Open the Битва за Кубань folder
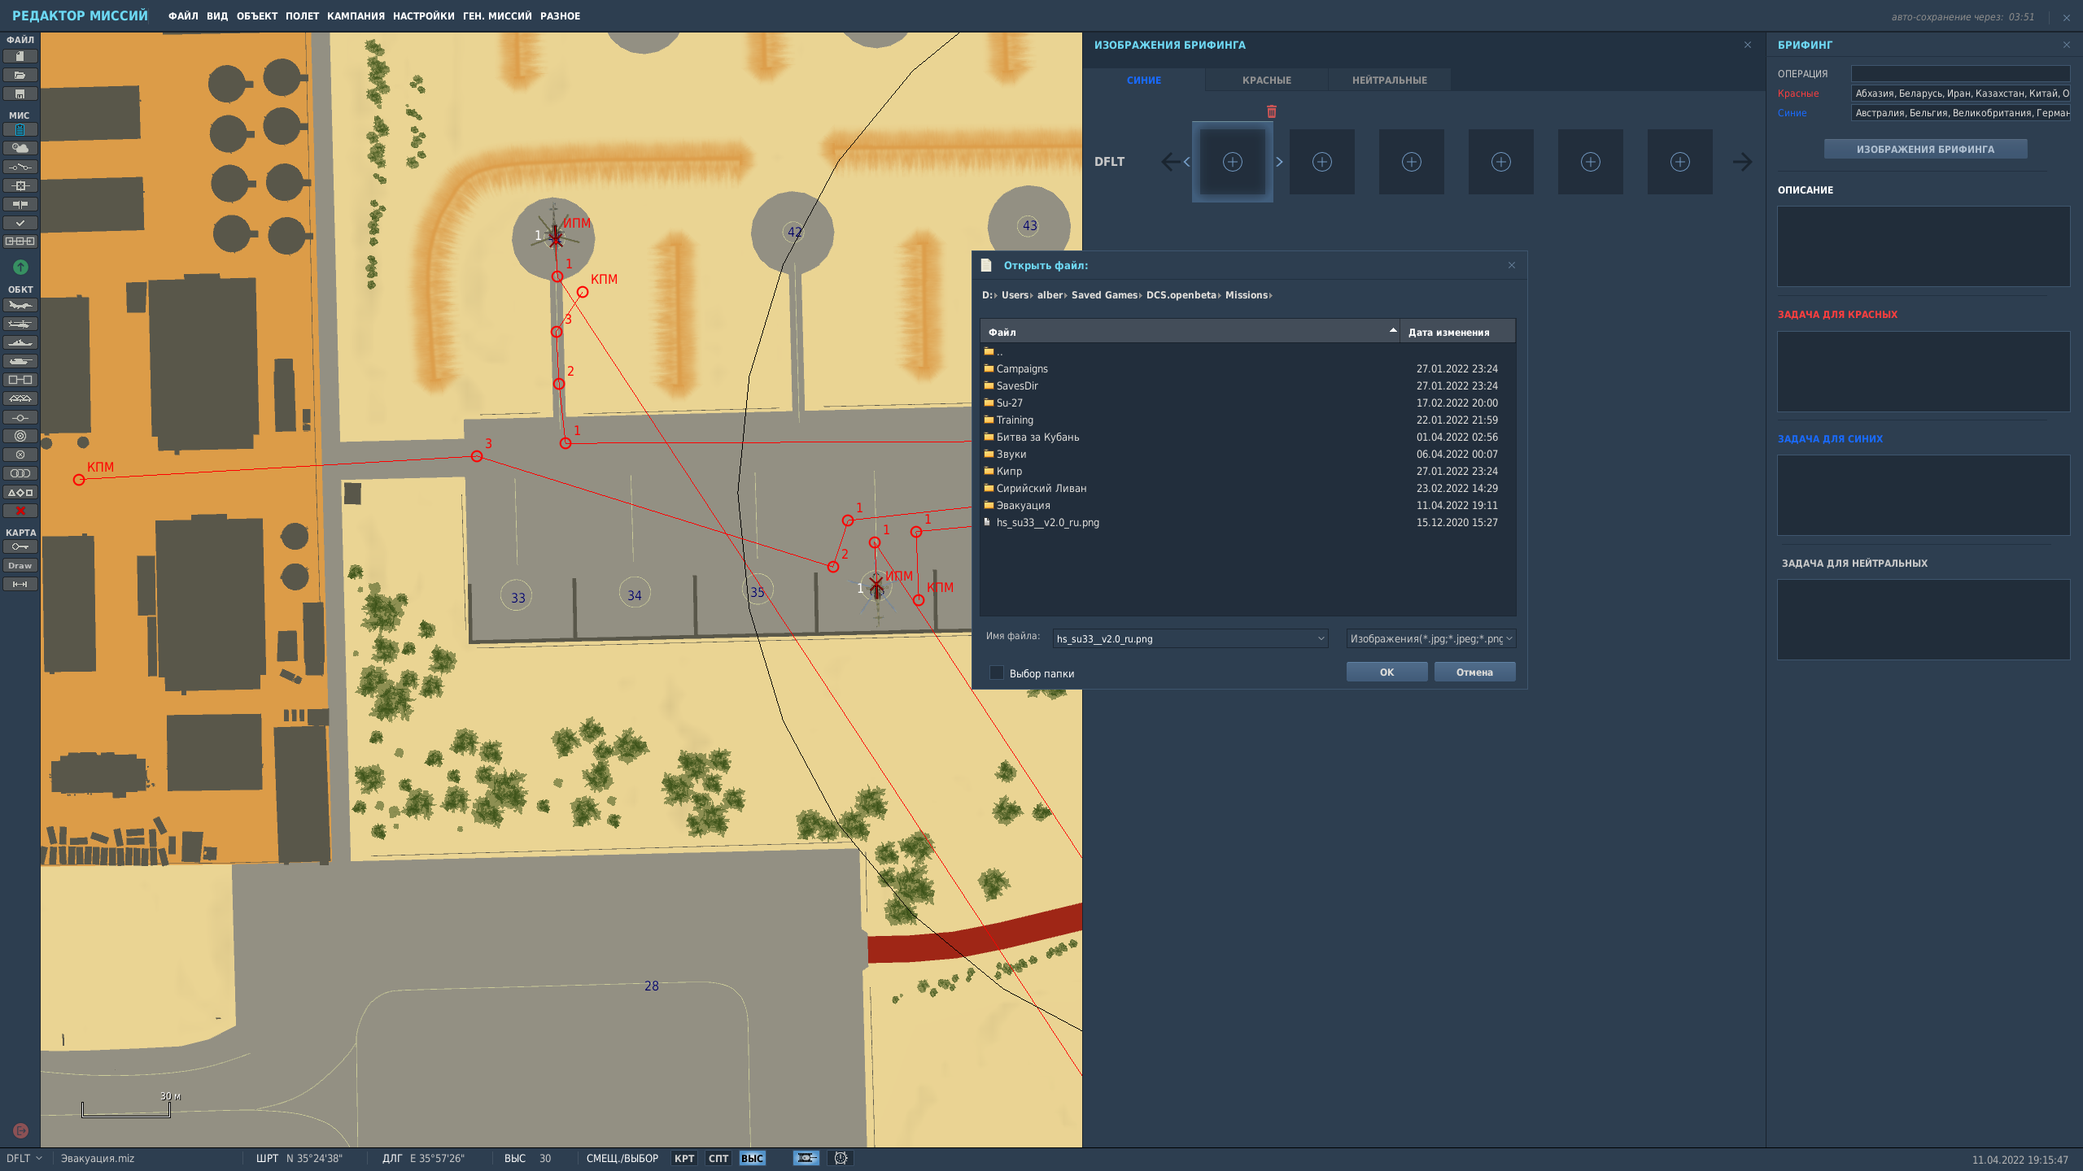This screenshot has height=1171, width=2083. click(x=1248, y=437)
